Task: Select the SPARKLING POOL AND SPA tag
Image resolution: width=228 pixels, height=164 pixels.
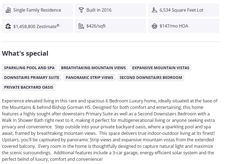Action: pos(29,68)
